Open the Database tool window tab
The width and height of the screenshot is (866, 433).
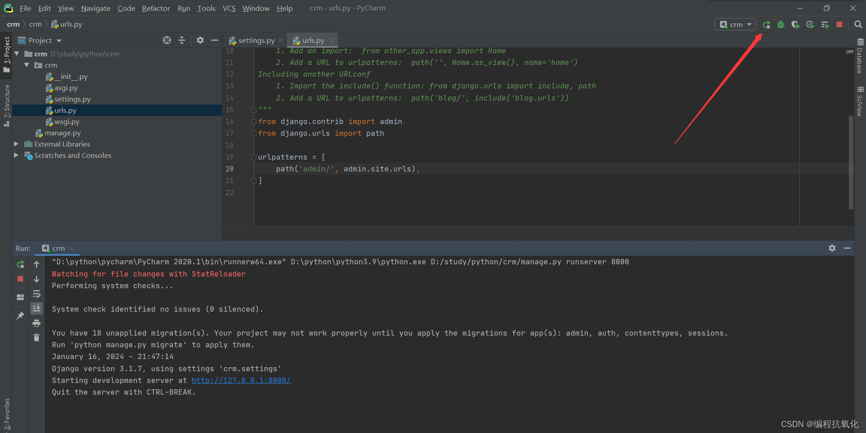click(860, 56)
